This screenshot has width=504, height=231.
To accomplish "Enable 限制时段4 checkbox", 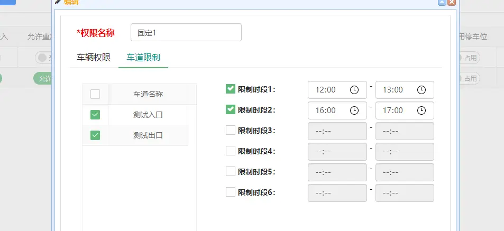I will pos(230,151).
